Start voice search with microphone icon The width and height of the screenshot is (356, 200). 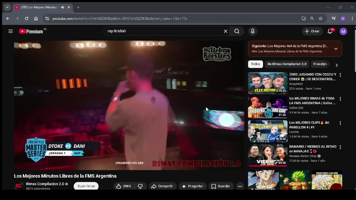pyautogui.click(x=253, y=31)
